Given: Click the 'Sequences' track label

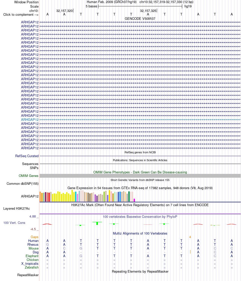Looking at the screenshot, I should (30, 164).
